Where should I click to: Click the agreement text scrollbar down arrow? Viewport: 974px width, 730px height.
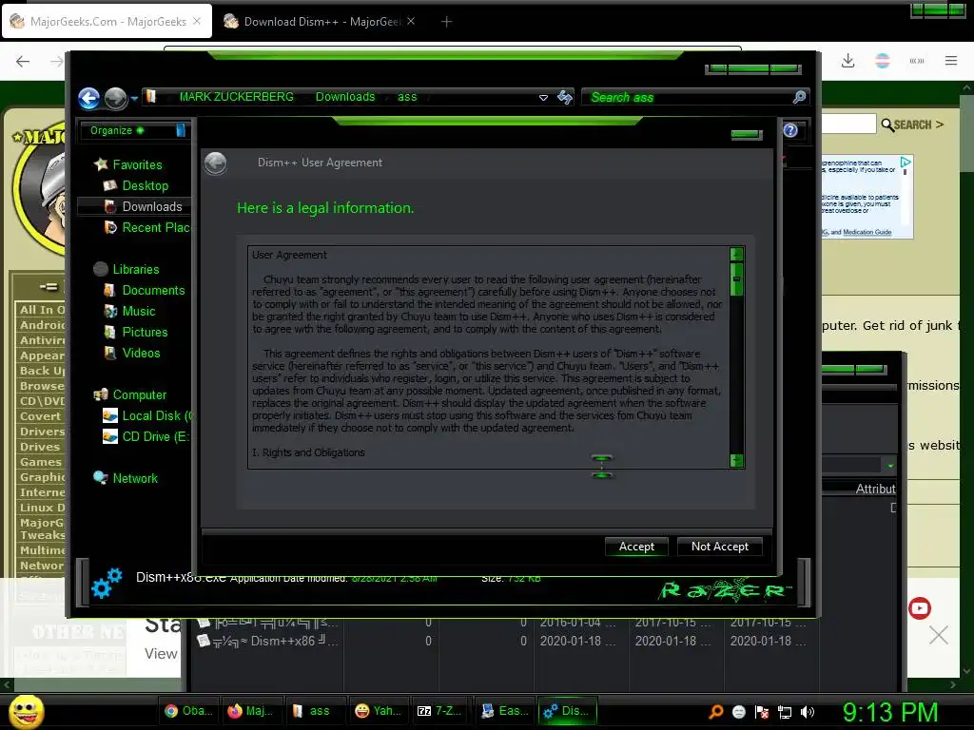(737, 460)
